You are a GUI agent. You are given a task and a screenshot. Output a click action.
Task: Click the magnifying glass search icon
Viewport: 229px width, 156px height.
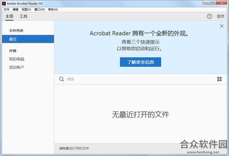[61, 79]
